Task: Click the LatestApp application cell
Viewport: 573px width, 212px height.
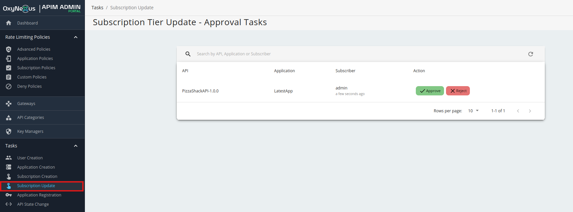Action: click(283, 91)
